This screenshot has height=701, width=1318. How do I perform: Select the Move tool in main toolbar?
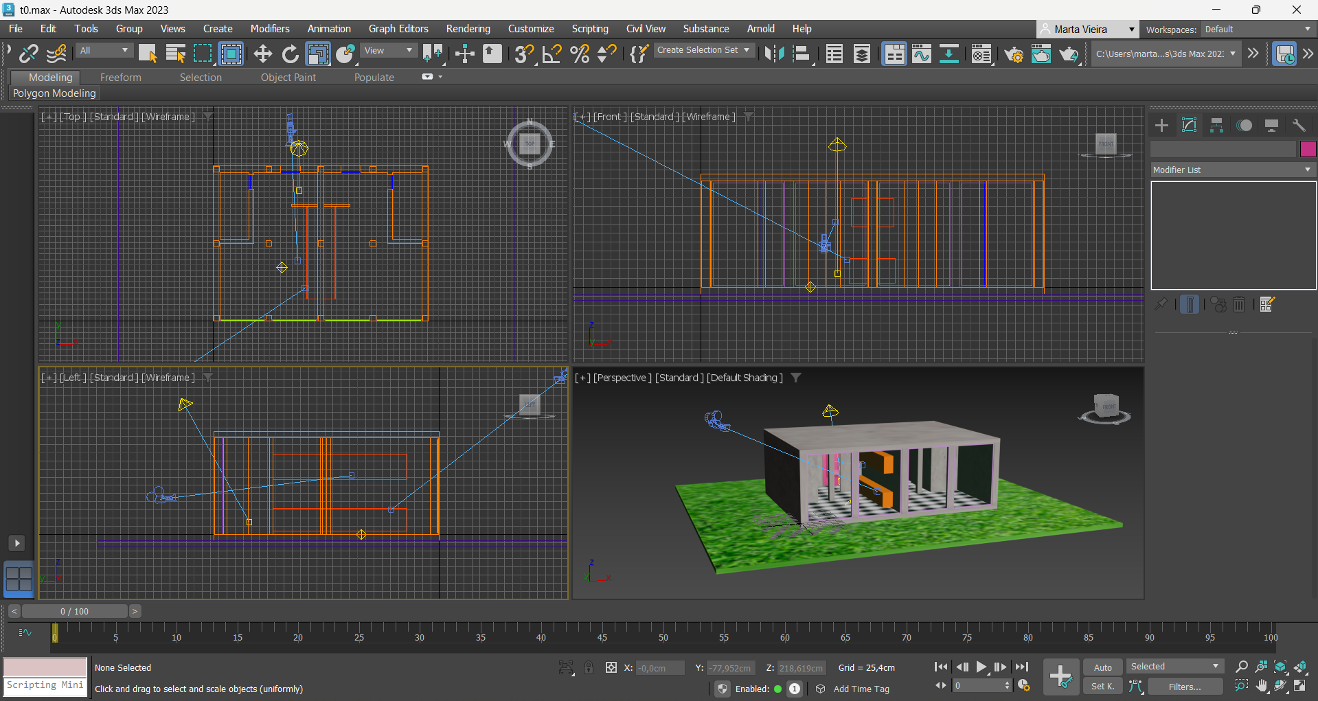coord(262,54)
